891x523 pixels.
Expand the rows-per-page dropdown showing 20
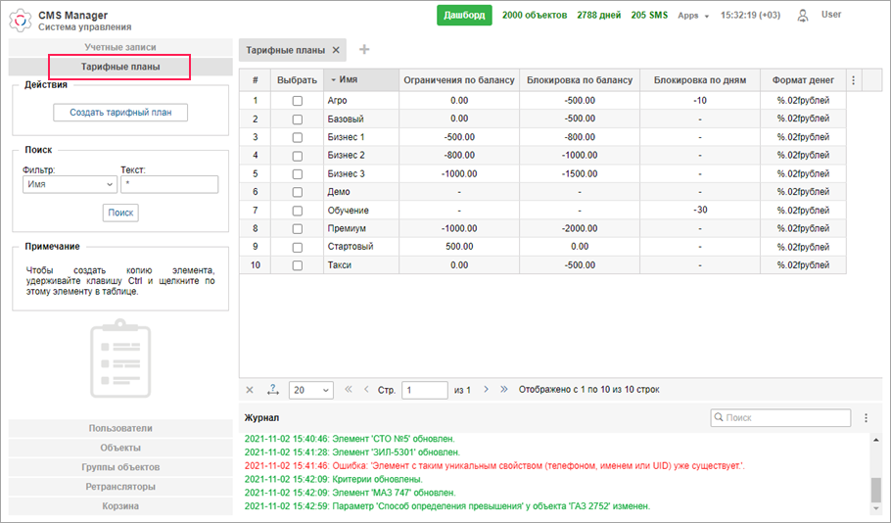311,390
